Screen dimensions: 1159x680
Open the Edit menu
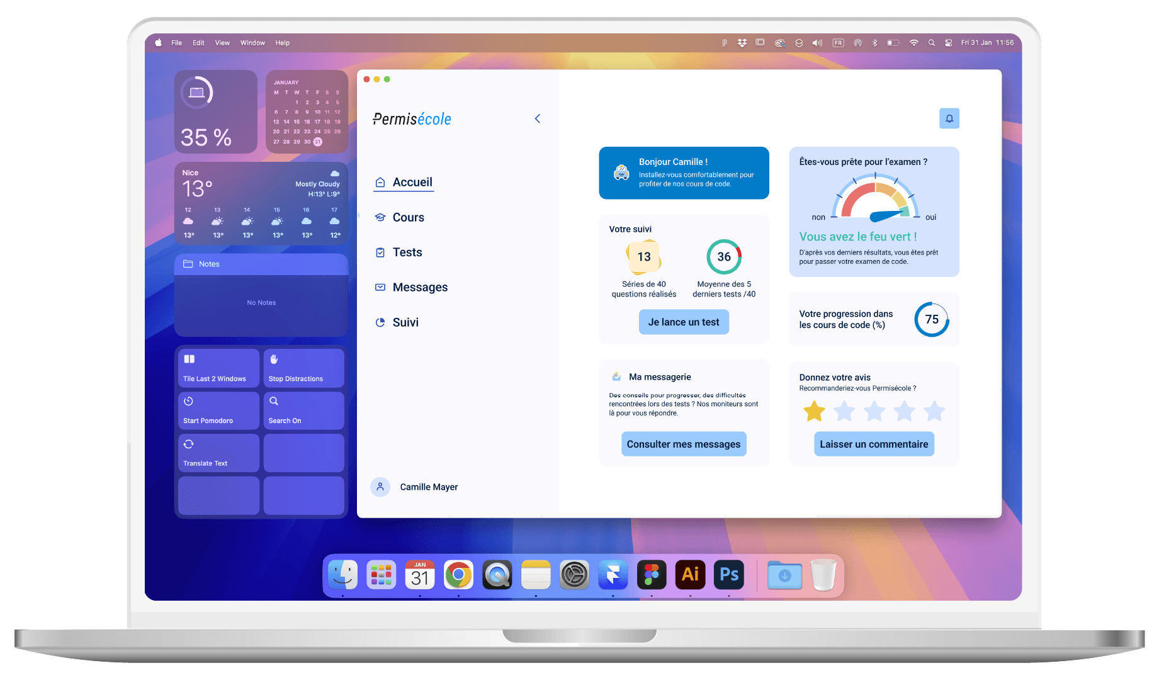(x=198, y=43)
